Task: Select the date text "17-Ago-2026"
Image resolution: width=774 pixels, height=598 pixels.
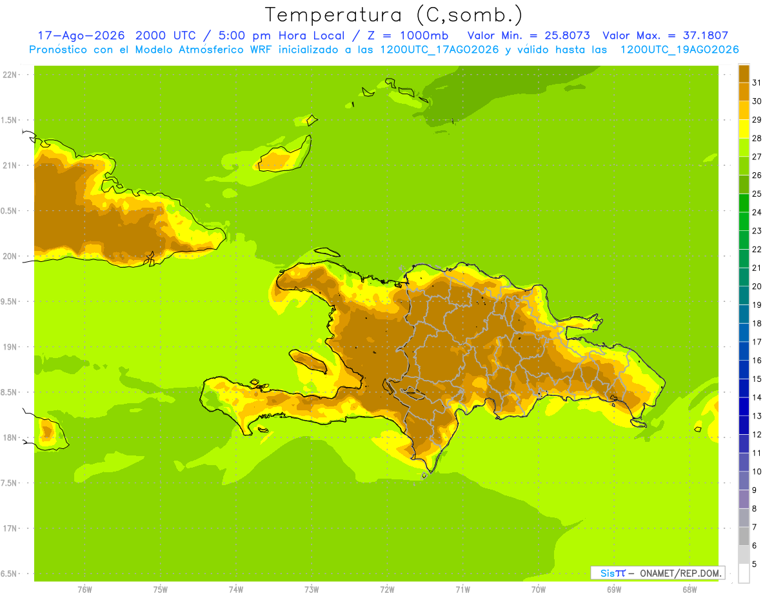Action: tap(81, 35)
